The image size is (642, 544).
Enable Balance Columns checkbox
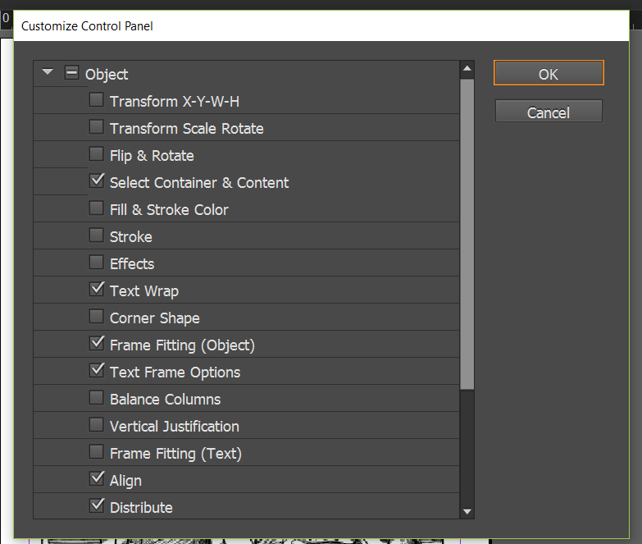pos(96,398)
